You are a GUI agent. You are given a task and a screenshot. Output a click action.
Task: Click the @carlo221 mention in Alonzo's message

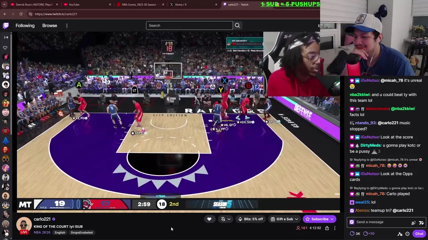[403, 210]
